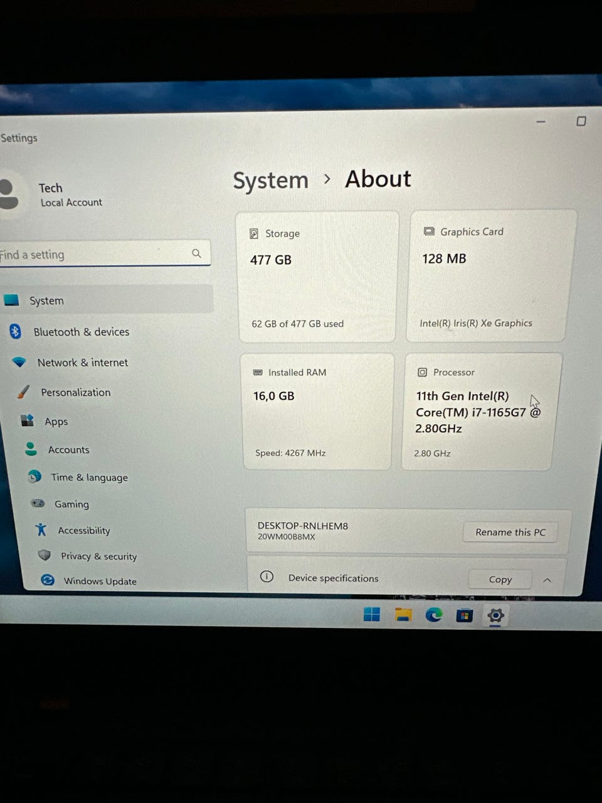The image size is (602, 803).
Task: Open Time & language settings
Action: (89, 477)
